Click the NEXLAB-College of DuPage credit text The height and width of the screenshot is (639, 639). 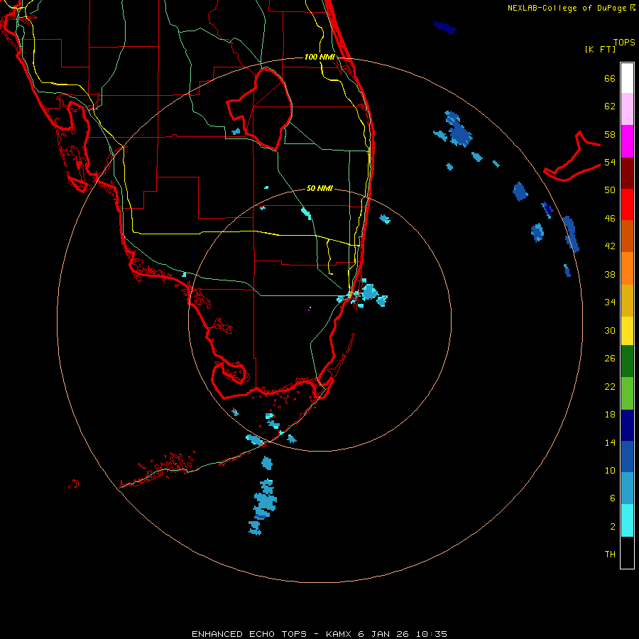(571, 8)
